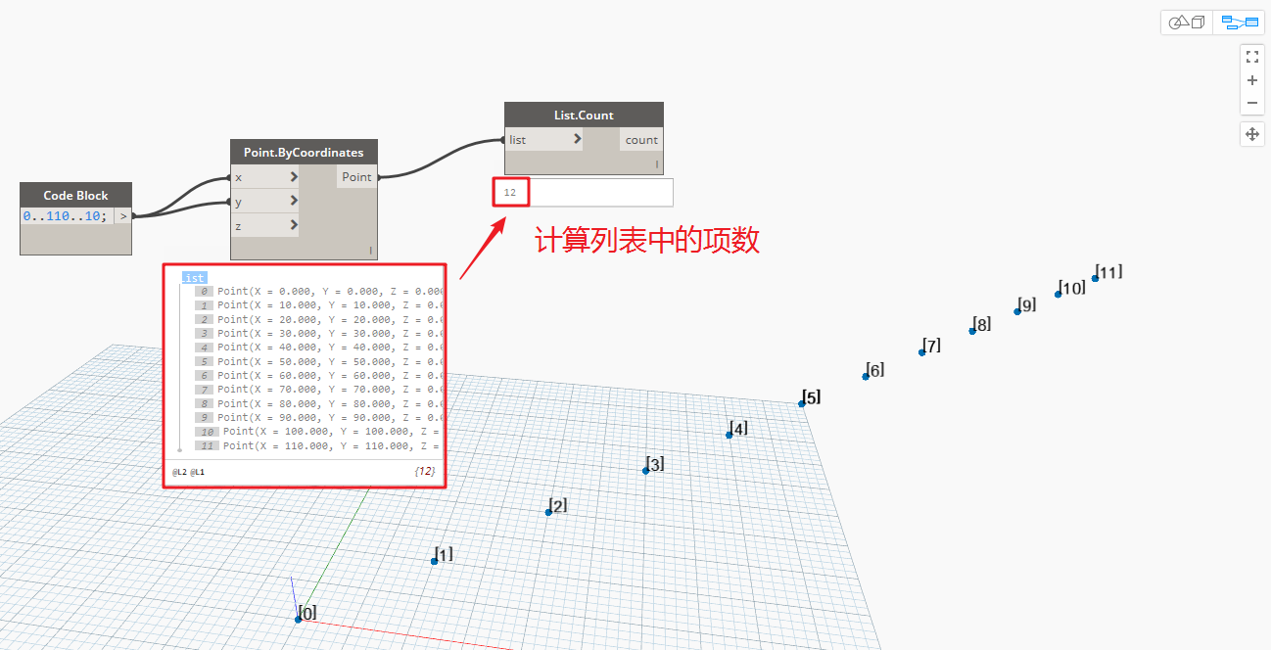Screen dimensions: 1271x650
Task: Select preview row 7 Point X = 70.000
Action: (x=318, y=390)
